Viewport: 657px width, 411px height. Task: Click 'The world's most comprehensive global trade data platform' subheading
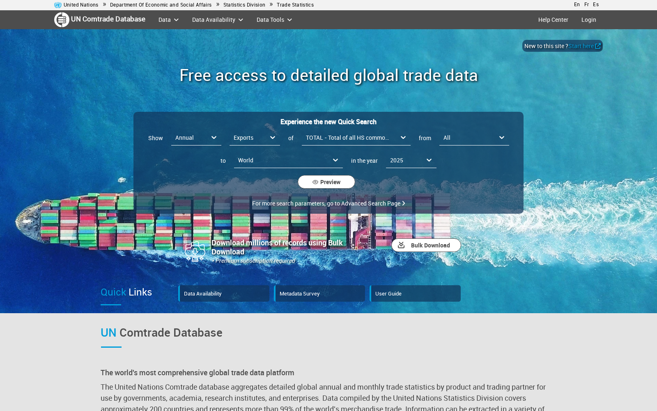click(198, 373)
